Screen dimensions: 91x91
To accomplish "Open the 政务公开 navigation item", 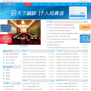I will click(42, 4).
